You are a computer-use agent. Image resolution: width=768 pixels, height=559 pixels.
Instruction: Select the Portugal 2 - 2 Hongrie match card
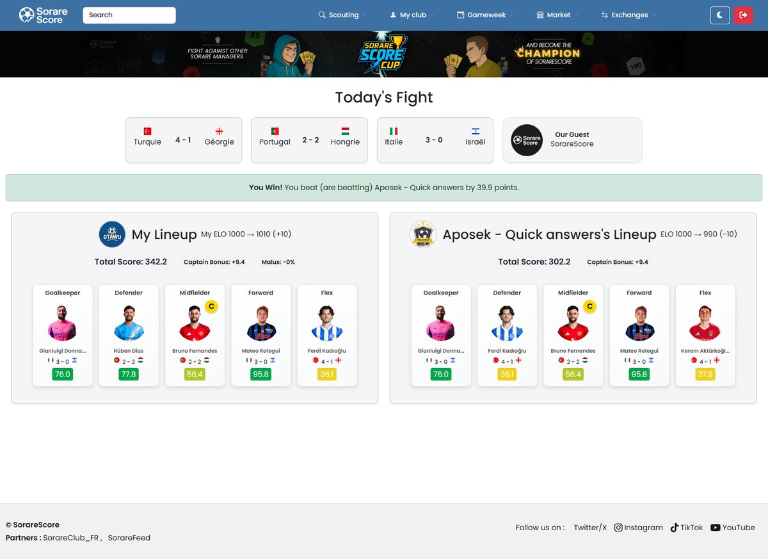click(309, 140)
